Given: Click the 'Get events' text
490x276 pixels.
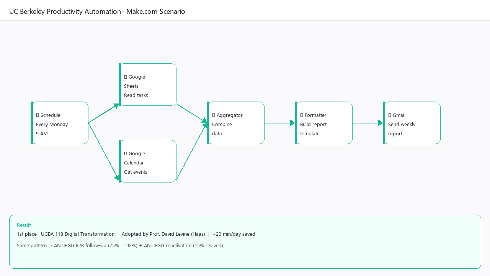Looking at the screenshot, I should point(136,172).
